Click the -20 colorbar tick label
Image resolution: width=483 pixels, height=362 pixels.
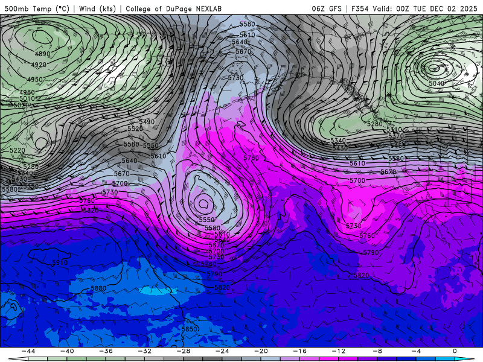pyautogui.click(x=261, y=351)
